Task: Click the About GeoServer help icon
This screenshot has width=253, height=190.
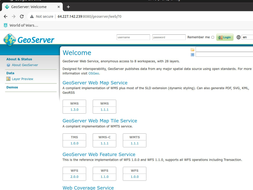Action: (8, 65)
